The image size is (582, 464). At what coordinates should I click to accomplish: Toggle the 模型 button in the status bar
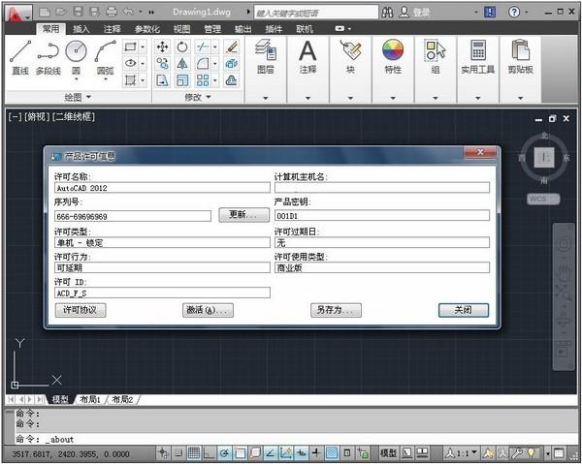388,452
